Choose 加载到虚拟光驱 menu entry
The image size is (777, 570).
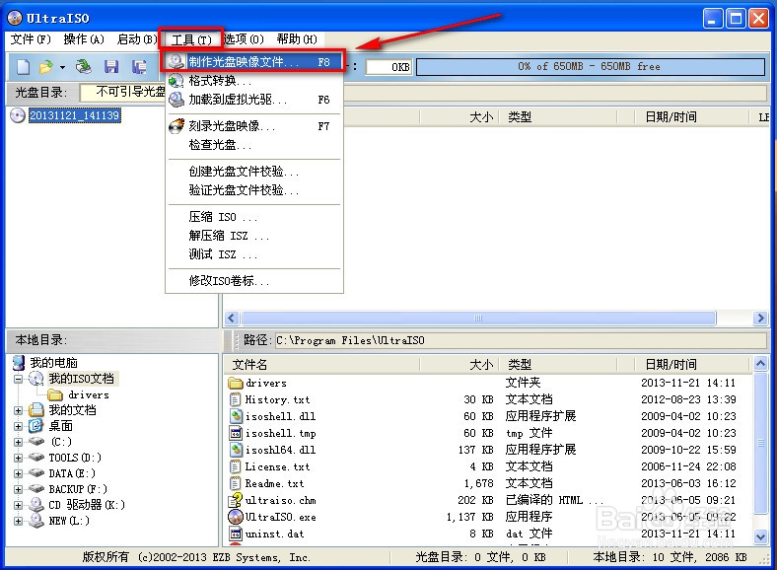click(254, 100)
